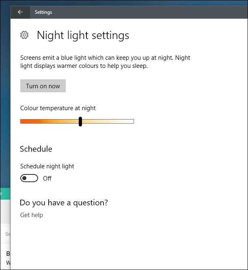This screenshot has width=248, height=270.
Task: Open the Get help link
Action: 32,215
